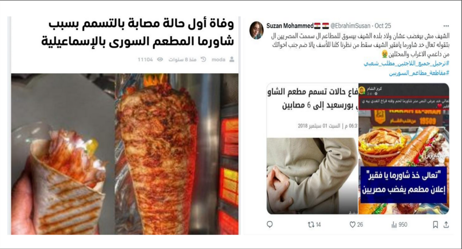Open the stomach pain news image in tweet
This screenshot has height=249, width=462.
click(312, 149)
